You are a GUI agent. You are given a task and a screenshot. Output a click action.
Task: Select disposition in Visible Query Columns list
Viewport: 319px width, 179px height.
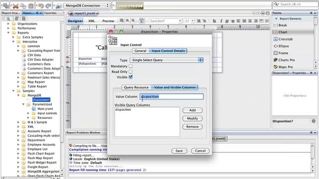pyautogui.click(x=123, y=109)
